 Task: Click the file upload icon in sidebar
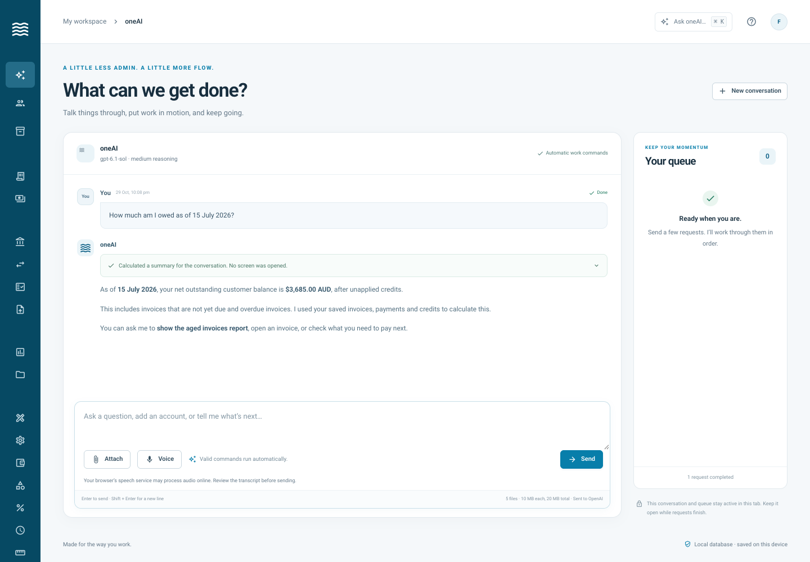[x=20, y=309]
